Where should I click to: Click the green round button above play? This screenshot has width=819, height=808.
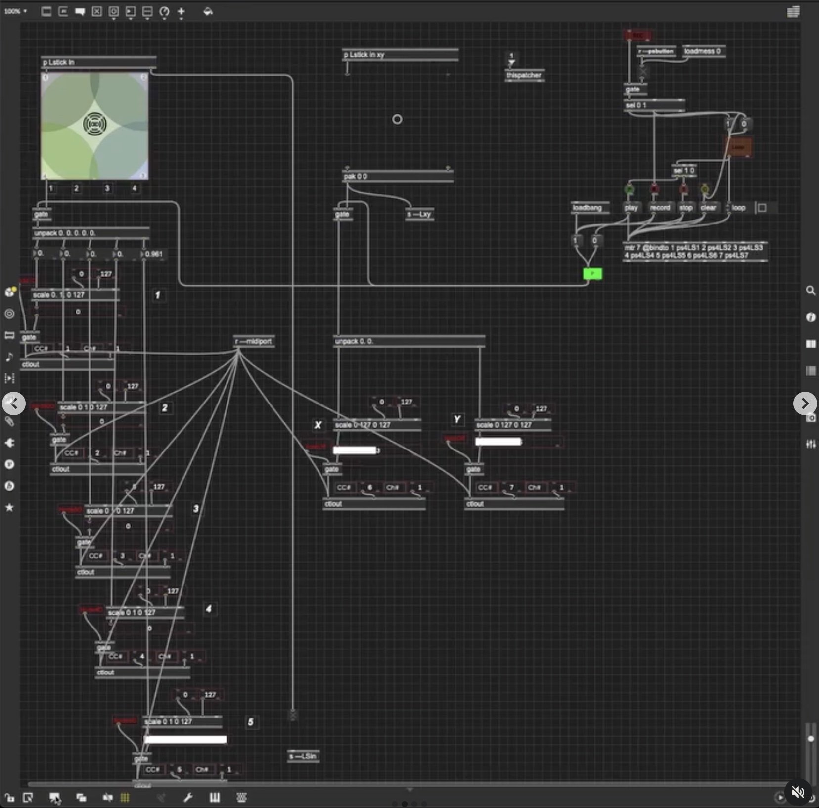coord(629,189)
